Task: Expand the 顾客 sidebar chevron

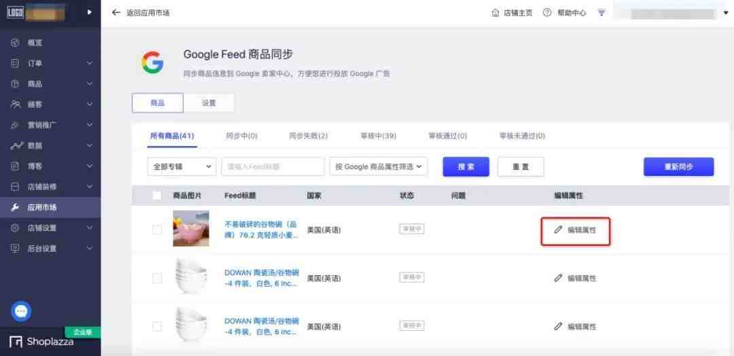Action: click(x=90, y=105)
